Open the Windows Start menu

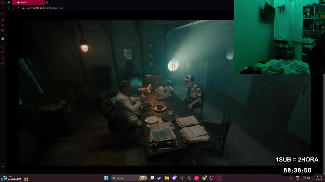click(106, 178)
